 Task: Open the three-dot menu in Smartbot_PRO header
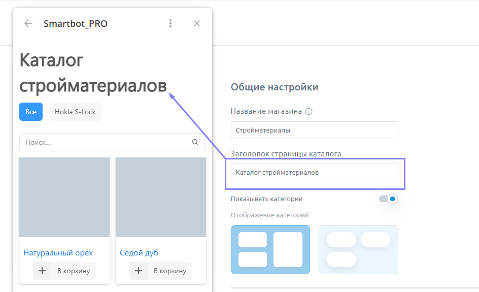pyautogui.click(x=170, y=23)
